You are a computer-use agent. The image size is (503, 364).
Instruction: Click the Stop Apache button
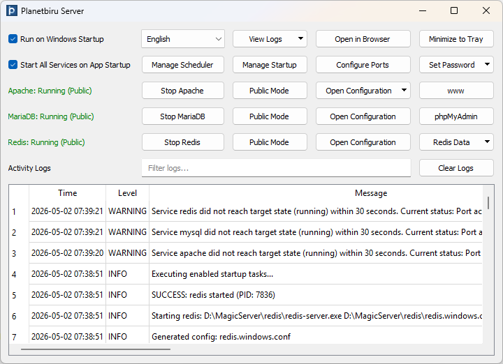click(182, 91)
